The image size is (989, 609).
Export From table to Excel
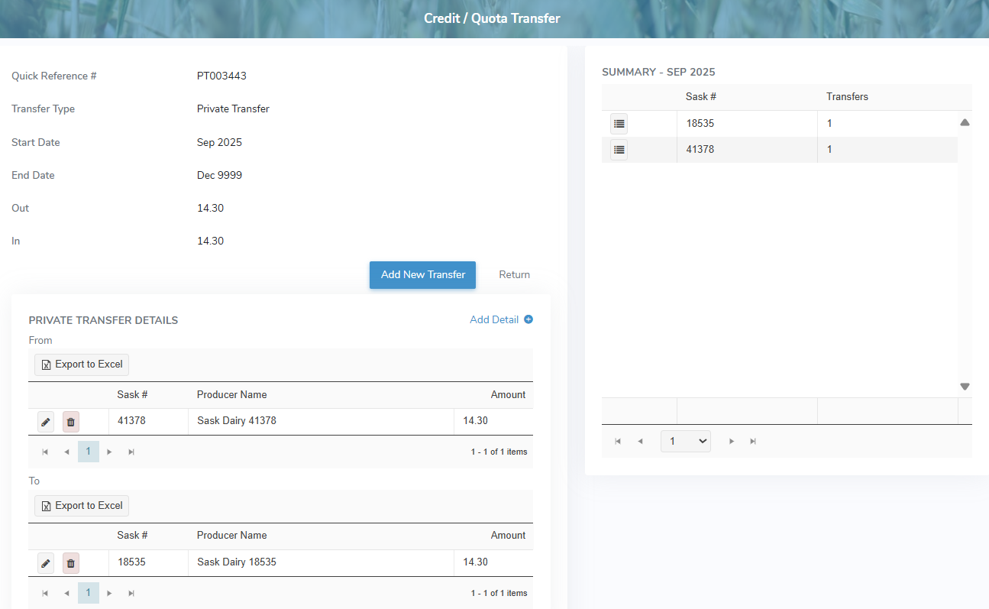[x=82, y=364]
